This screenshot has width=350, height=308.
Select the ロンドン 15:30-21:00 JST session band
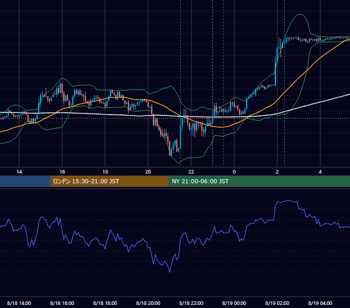coord(109,181)
